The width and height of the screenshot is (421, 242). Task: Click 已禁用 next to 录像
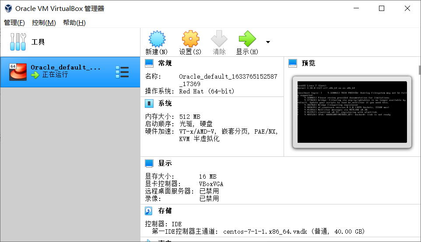click(209, 199)
